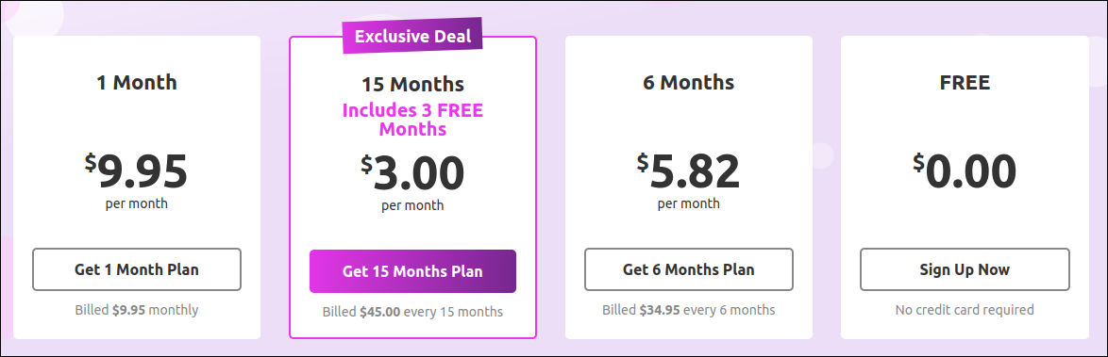Select the Exclusive Deal badge
The height and width of the screenshot is (357, 1108).
tap(412, 36)
